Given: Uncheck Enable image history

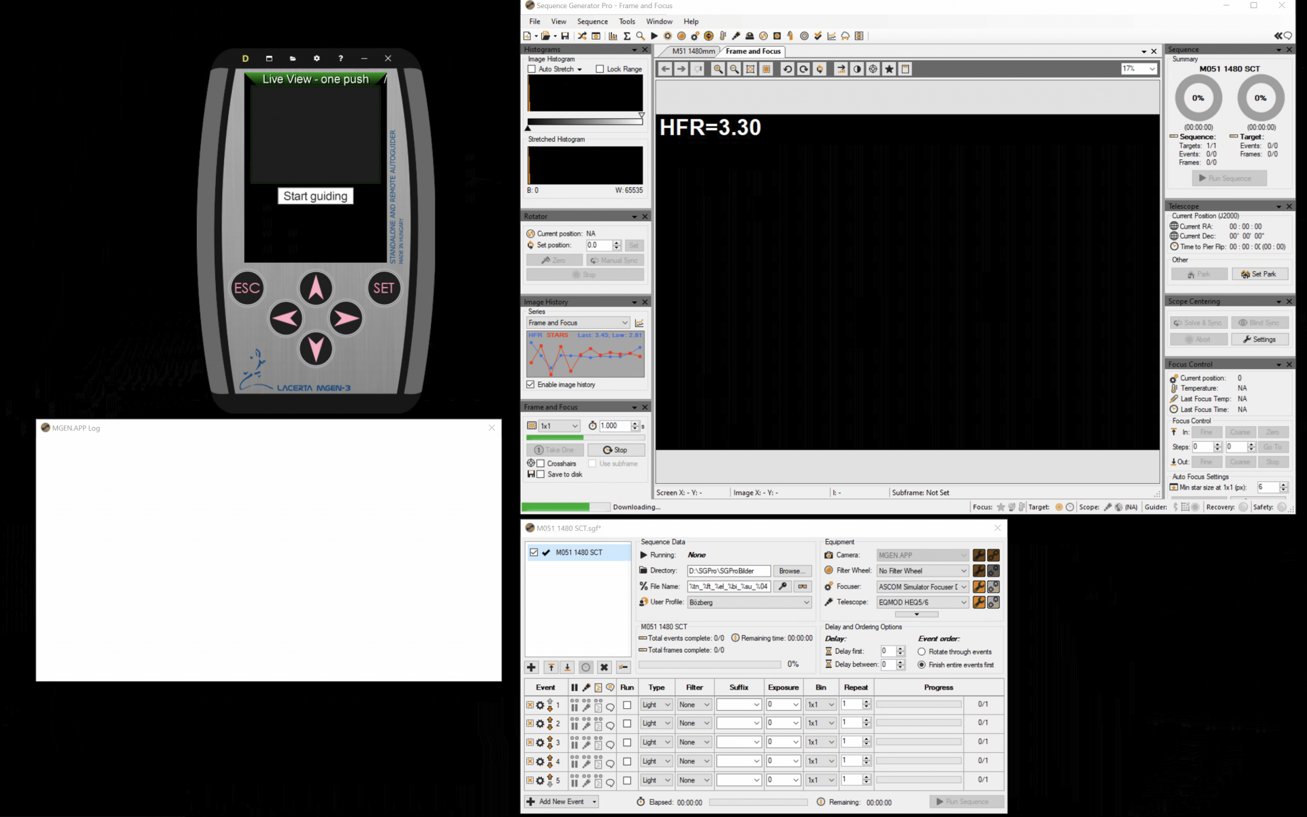Looking at the screenshot, I should [531, 385].
